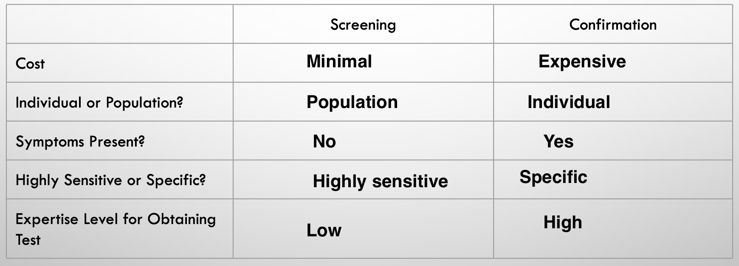Click the High expertise answer
The width and height of the screenshot is (739, 266).
pos(562,222)
